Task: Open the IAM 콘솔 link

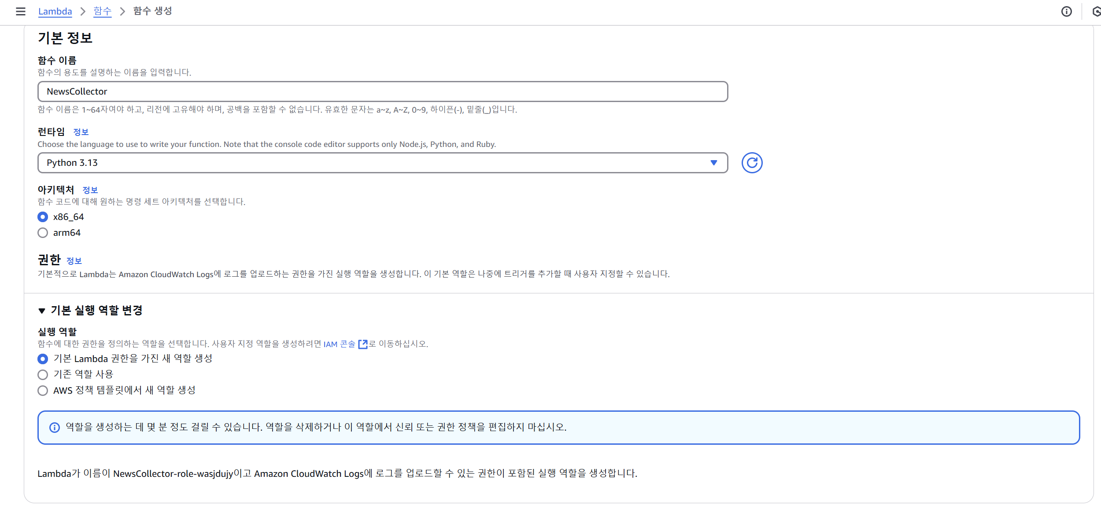Action: 339,344
